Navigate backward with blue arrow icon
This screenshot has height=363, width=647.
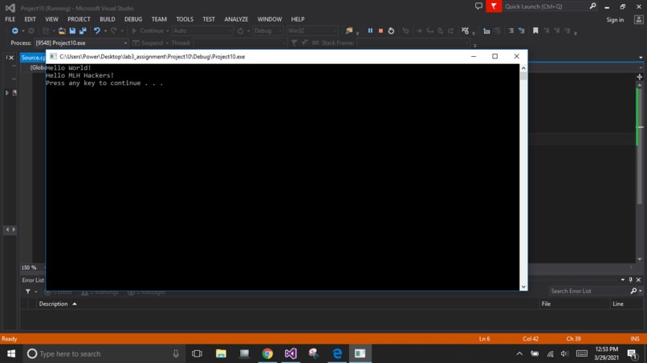click(15, 31)
